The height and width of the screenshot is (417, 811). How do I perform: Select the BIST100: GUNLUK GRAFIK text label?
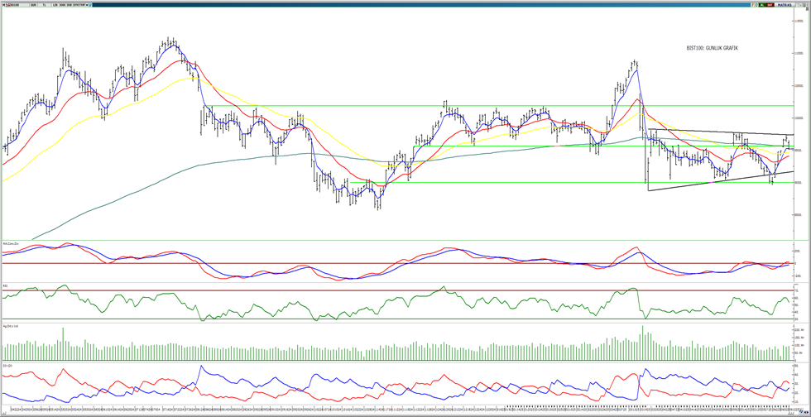point(711,48)
